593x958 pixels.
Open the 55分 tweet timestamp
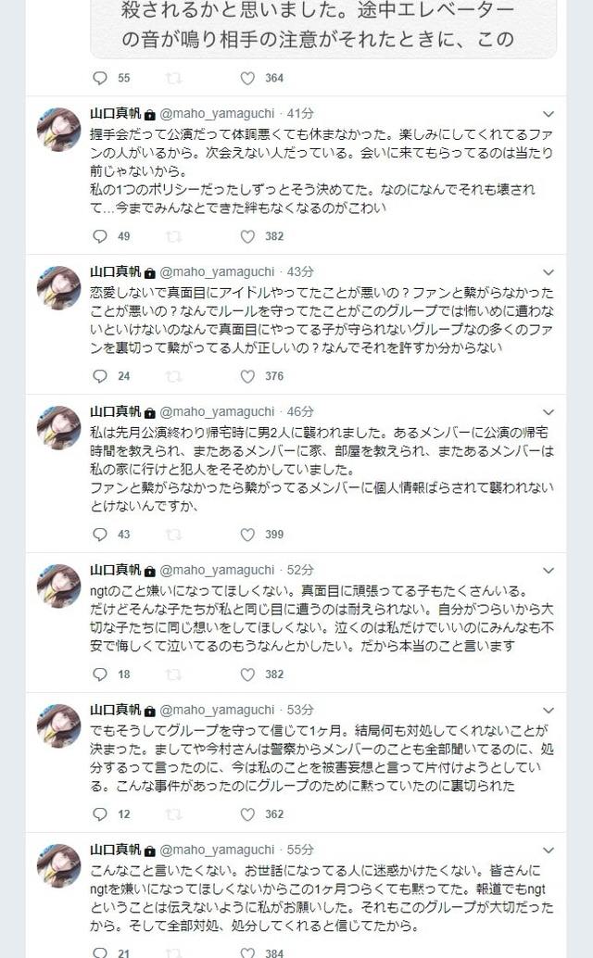[300, 850]
